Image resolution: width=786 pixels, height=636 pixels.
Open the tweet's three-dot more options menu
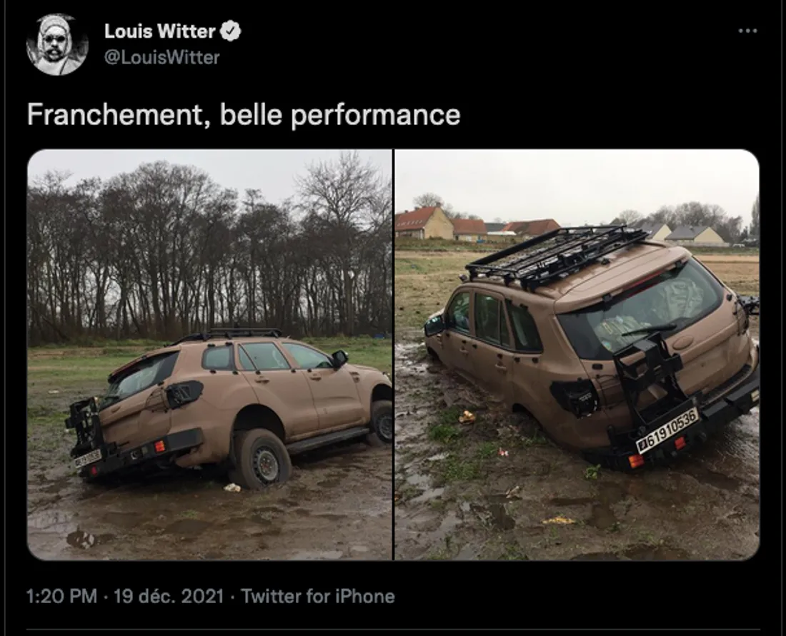(747, 31)
